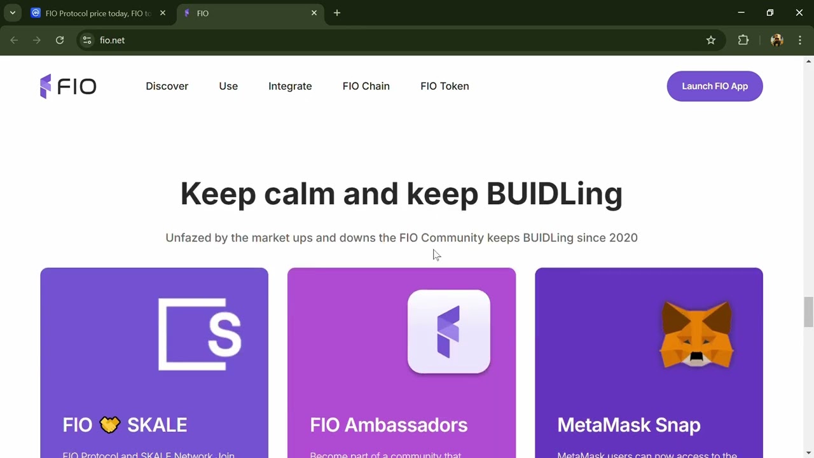
Task: Click the FIO Ambassadors app icon
Action: 449,331
